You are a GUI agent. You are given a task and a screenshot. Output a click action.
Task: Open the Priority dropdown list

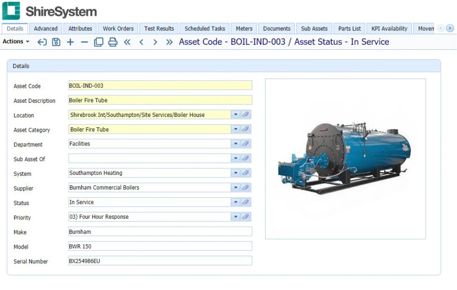tap(236, 217)
